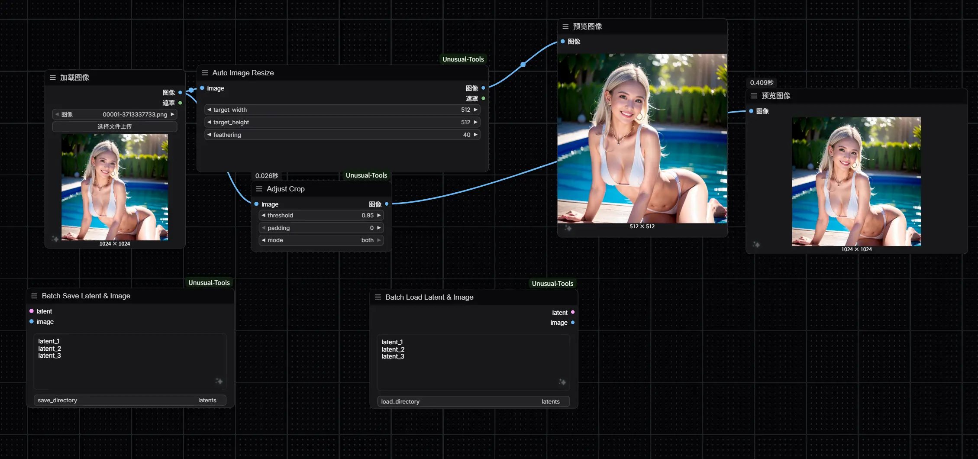Decrease target_height with the left arrow
The width and height of the screenshot is (978, 459).
tap(210, 122)
